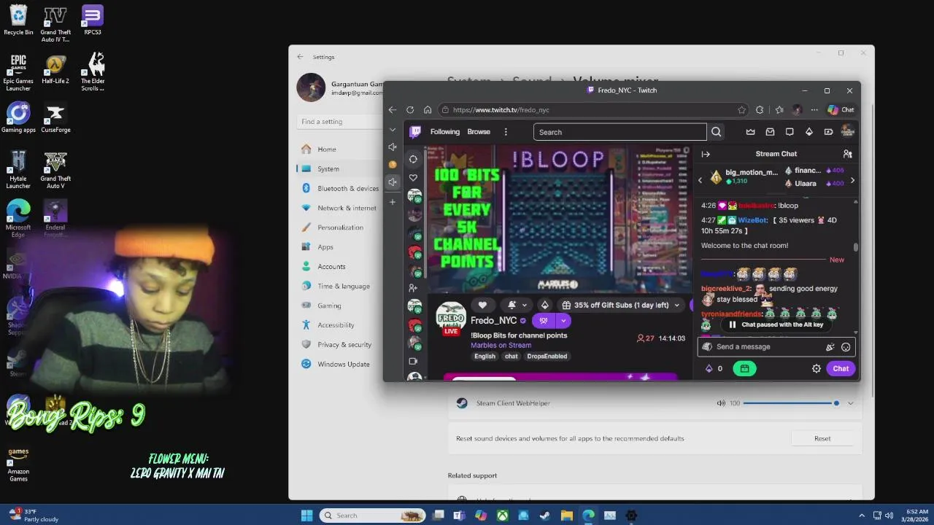Click the chat tag under stream title
This screenshot has height=525, width=934.
pyautogui.click(x=512, y=357)
